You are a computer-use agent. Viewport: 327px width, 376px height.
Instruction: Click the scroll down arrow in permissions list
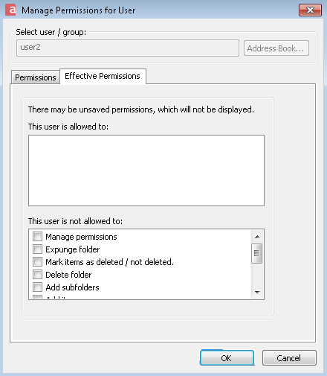tap(257, 292)
